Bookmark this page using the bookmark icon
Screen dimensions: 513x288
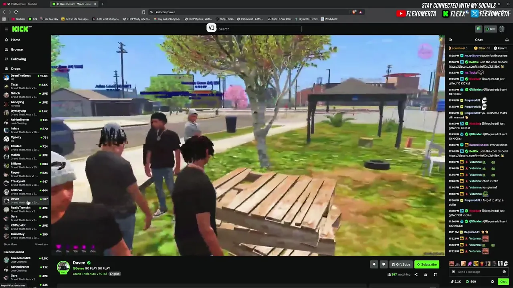[x=143, y=12]
